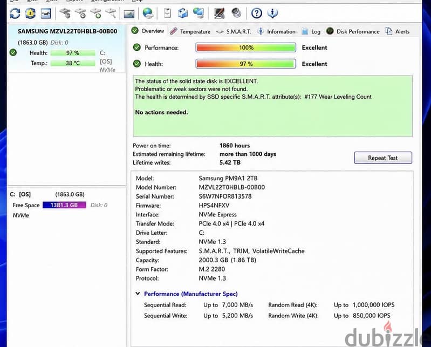
Task: Click the monitor with pen toolbar icon
Action: (x=219, y=13)
